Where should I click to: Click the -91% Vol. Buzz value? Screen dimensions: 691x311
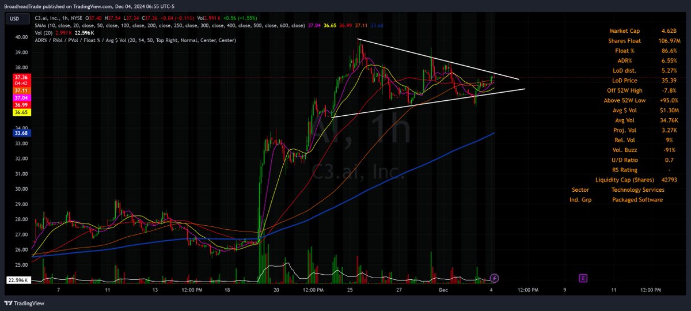pyautogui.click(x=670, y=150)
